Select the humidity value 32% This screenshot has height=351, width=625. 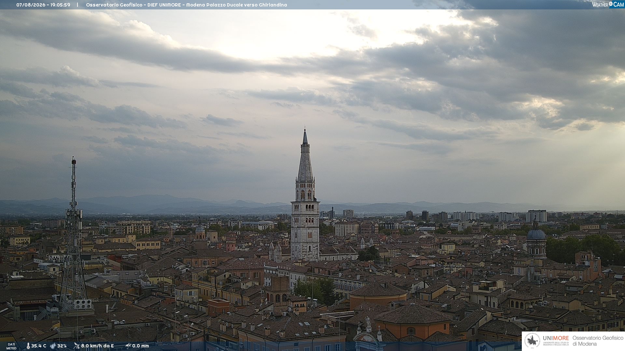62,346
